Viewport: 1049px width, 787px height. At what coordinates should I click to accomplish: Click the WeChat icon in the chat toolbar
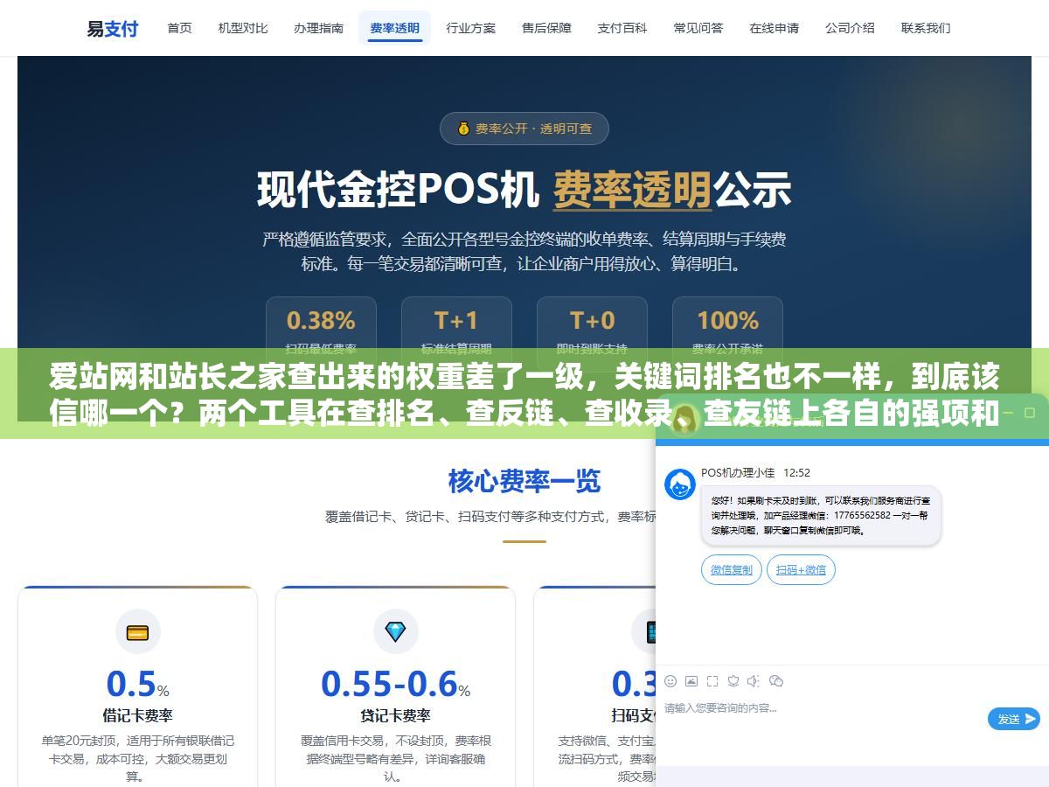click(776, 680)
